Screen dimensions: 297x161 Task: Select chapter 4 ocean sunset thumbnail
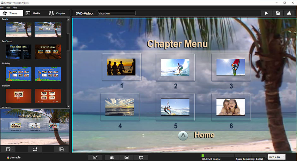click(x=119, y=107)
